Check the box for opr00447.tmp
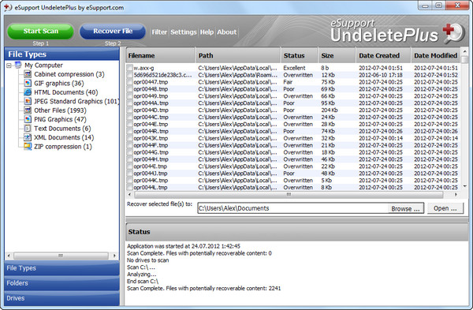 129,82
